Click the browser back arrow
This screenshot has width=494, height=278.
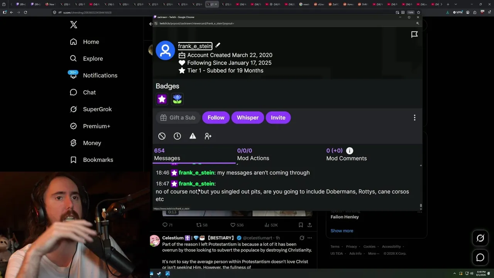click(x=12, y=12)
